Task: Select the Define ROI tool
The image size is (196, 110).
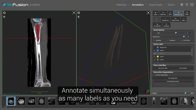Action: coord(163,13)
